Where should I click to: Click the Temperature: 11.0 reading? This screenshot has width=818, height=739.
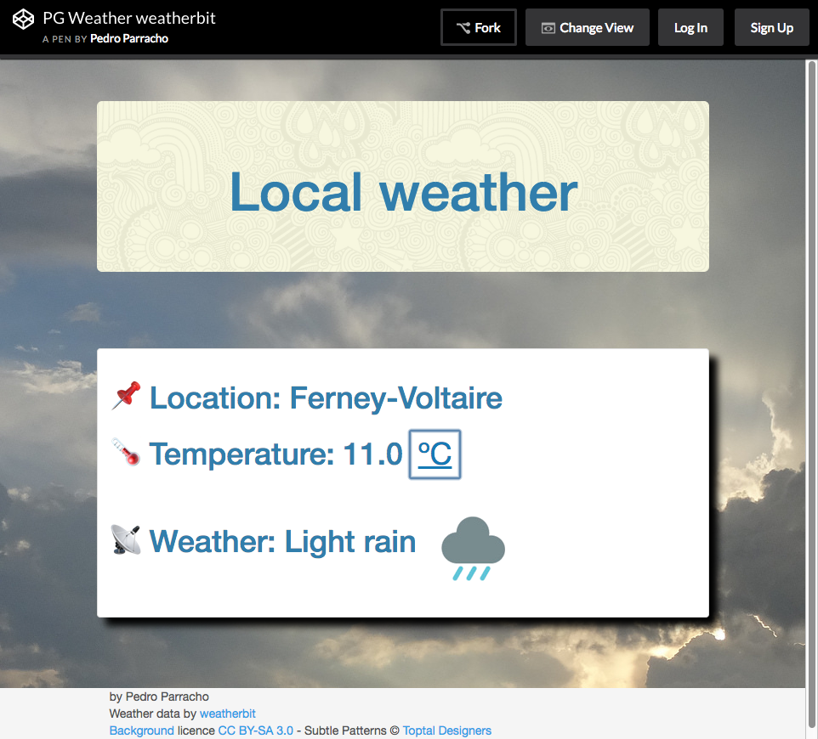[276, 454]
